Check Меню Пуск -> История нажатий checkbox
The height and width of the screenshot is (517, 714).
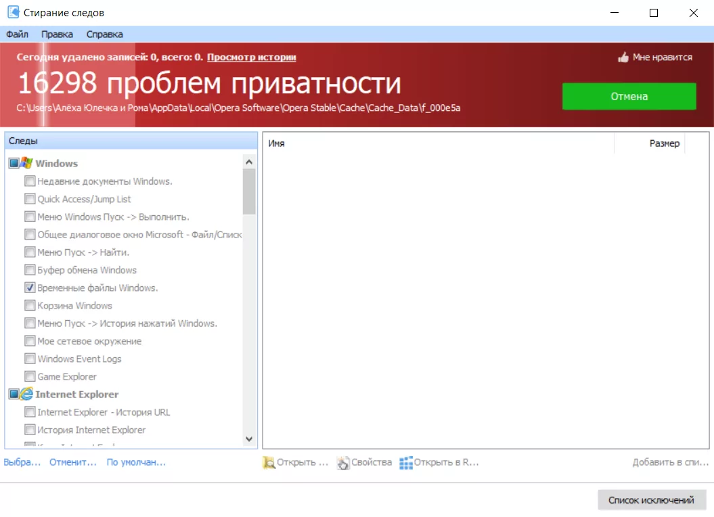pos(30,323)
